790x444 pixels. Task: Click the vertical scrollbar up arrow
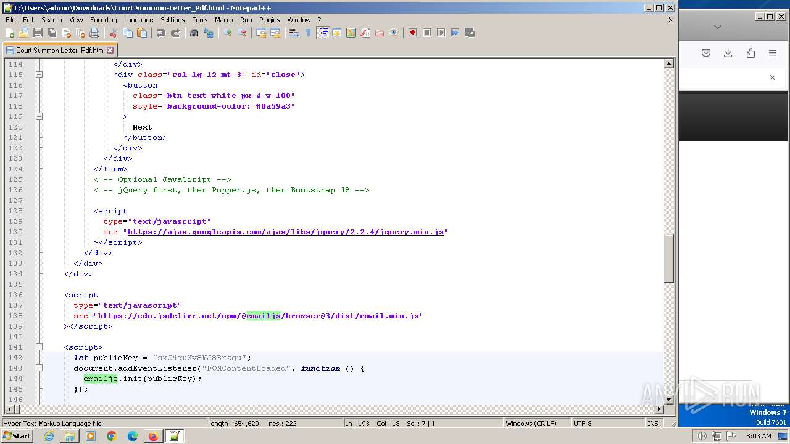click(x=668, y=64)
